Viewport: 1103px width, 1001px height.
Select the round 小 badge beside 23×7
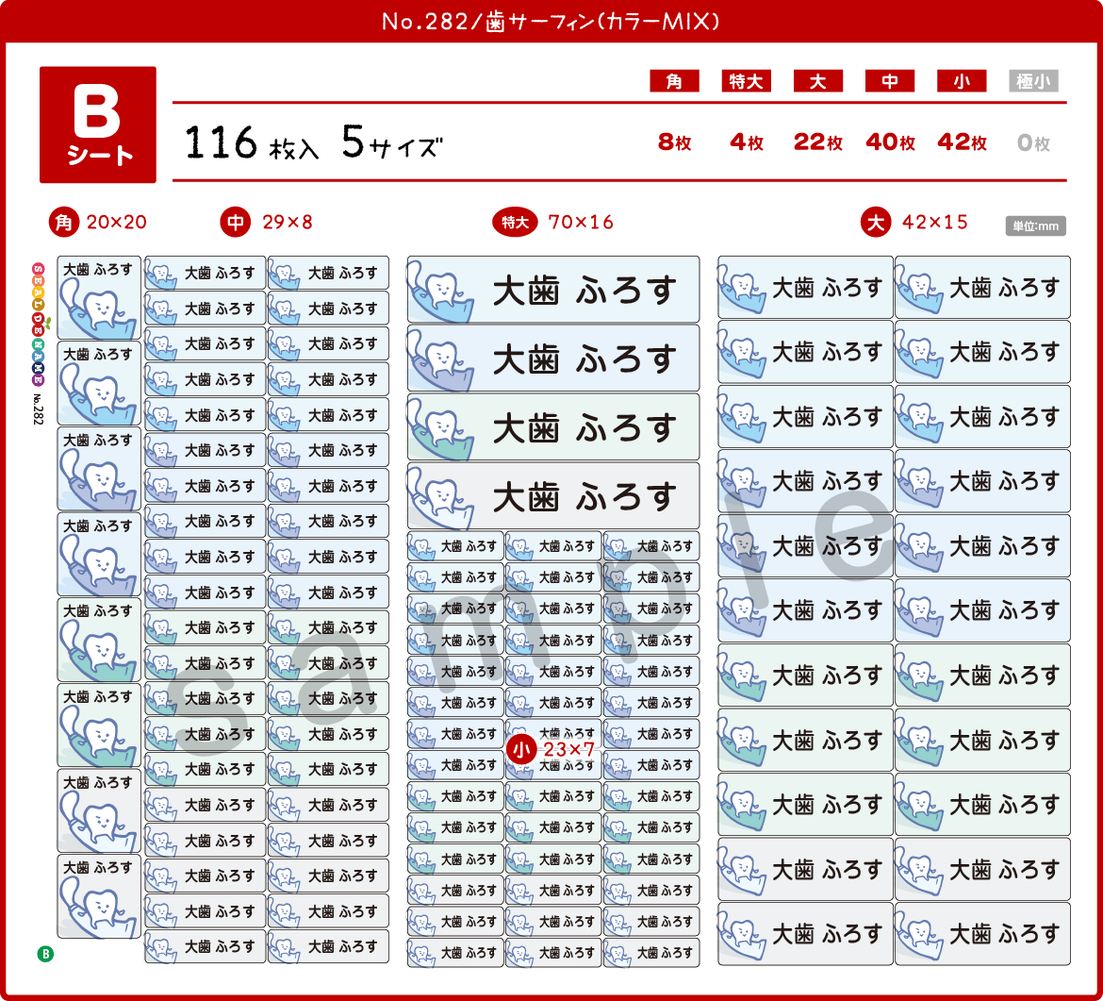click(x=521, y=750)
